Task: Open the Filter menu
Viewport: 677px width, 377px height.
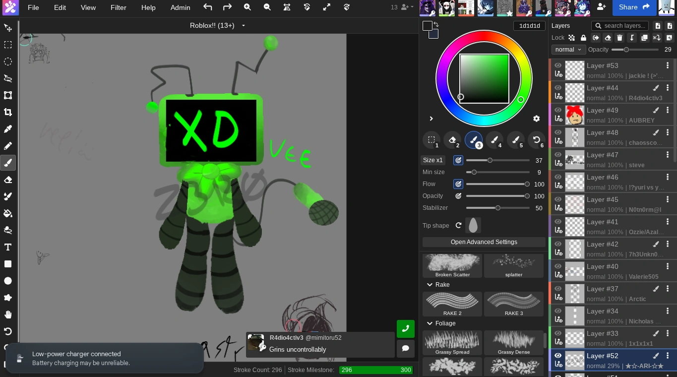Action: pyautogui.click(x=119, y=7)
